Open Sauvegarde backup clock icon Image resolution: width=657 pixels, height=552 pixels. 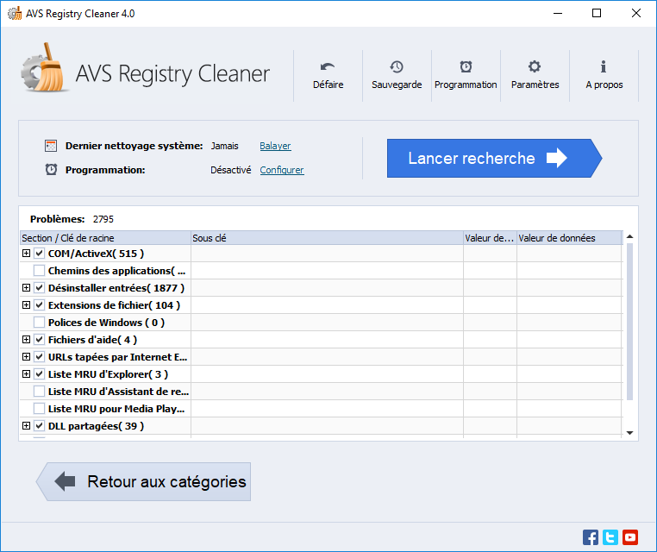pos(397,66)
